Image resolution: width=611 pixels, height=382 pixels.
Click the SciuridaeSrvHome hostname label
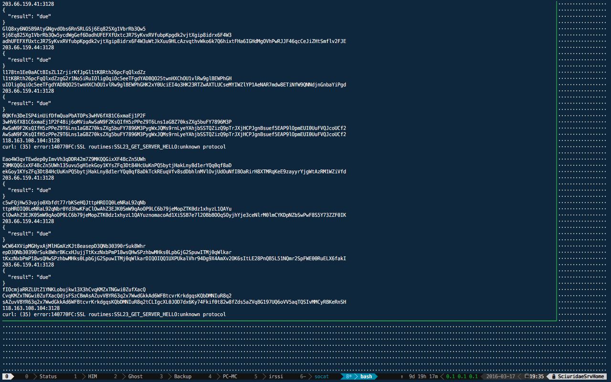tap(581, 376)
